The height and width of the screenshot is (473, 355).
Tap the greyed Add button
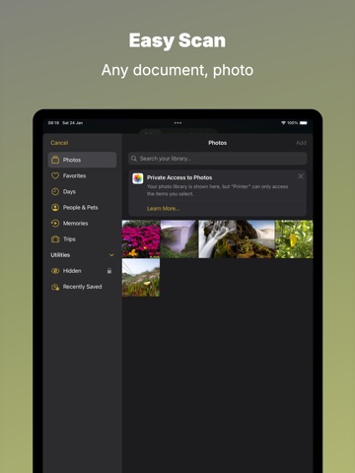[x=301, y=143]
